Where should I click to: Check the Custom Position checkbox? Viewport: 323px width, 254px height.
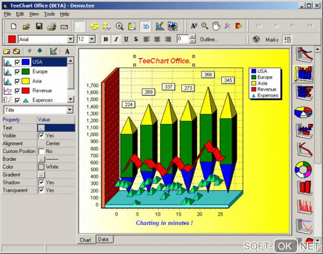pyautogui.click(x=41, y=151)
